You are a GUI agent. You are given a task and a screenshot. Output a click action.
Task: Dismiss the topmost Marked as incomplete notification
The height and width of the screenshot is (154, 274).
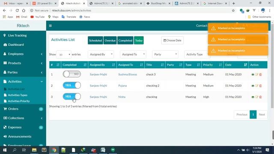[238, 28]
